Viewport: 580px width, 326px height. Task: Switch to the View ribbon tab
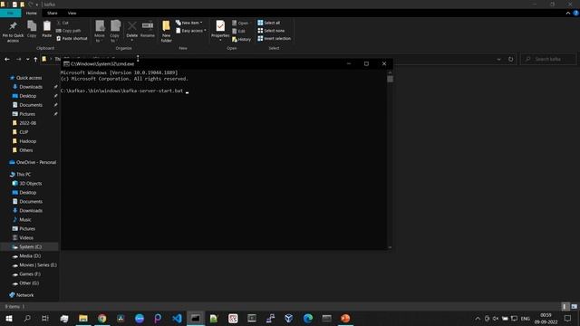pyautogui.click(x=72, y=14)
